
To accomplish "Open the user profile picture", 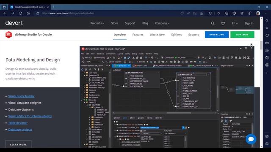I will click(x=258, y=13).
